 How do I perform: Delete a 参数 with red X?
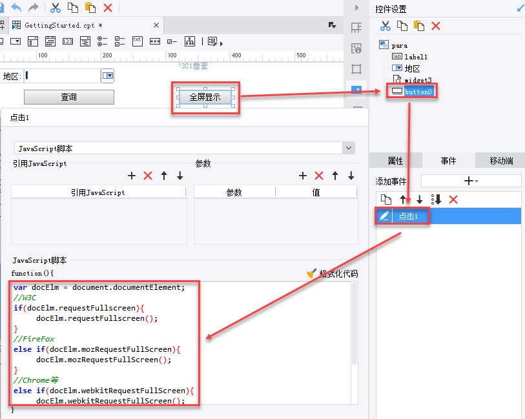click(319, 176)
